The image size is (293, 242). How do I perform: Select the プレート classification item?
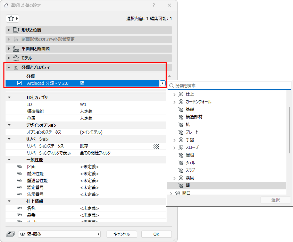click(192, 132)
